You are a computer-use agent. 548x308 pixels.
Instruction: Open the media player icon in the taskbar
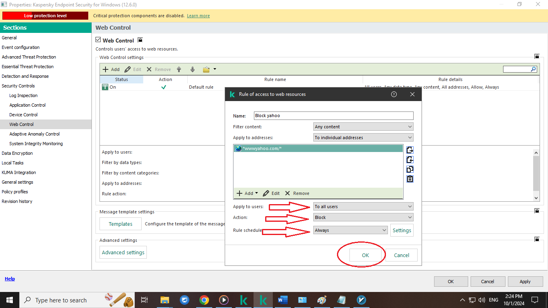(224, 300)
